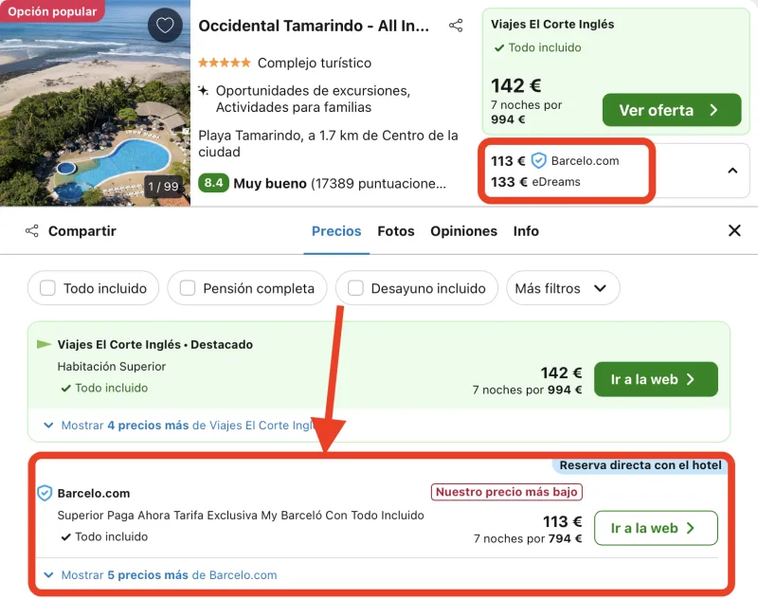758x599 pixels.
Task: Share hotel via icon beside the title
Action: pyautogui.click(x=456, y=26)
